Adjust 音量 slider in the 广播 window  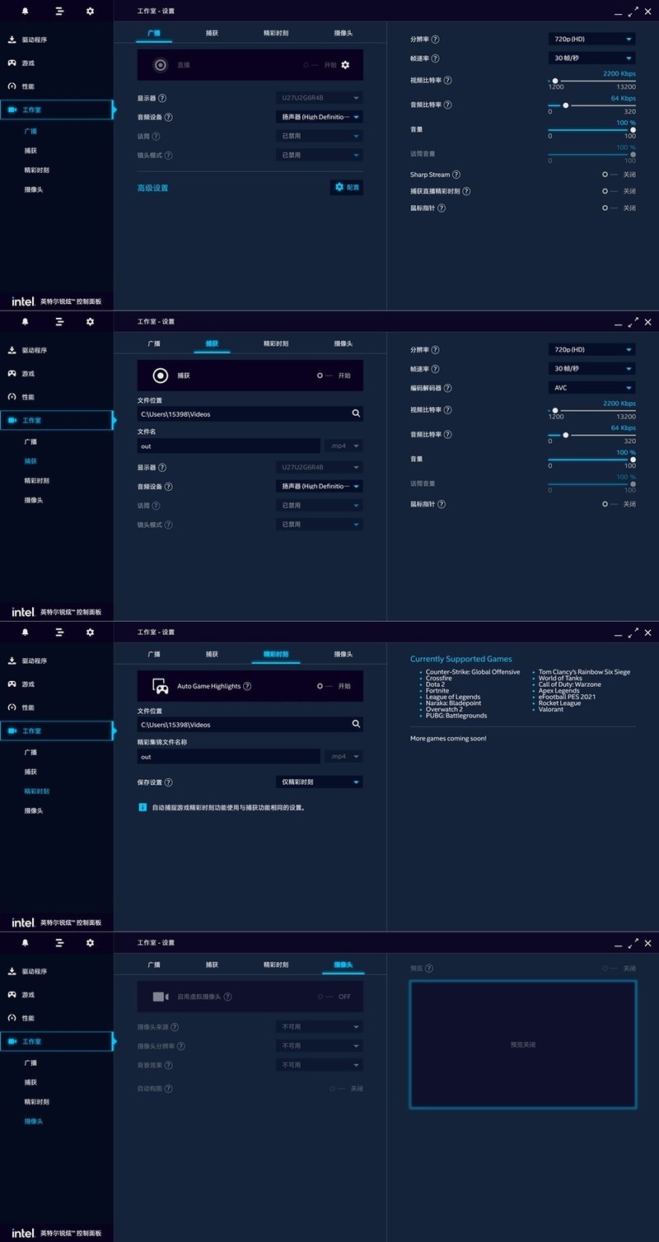click(591, 130)
